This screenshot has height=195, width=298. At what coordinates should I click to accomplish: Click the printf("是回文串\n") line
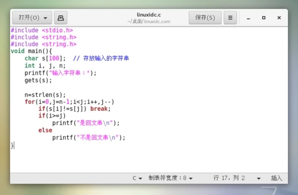pos(86,123)
